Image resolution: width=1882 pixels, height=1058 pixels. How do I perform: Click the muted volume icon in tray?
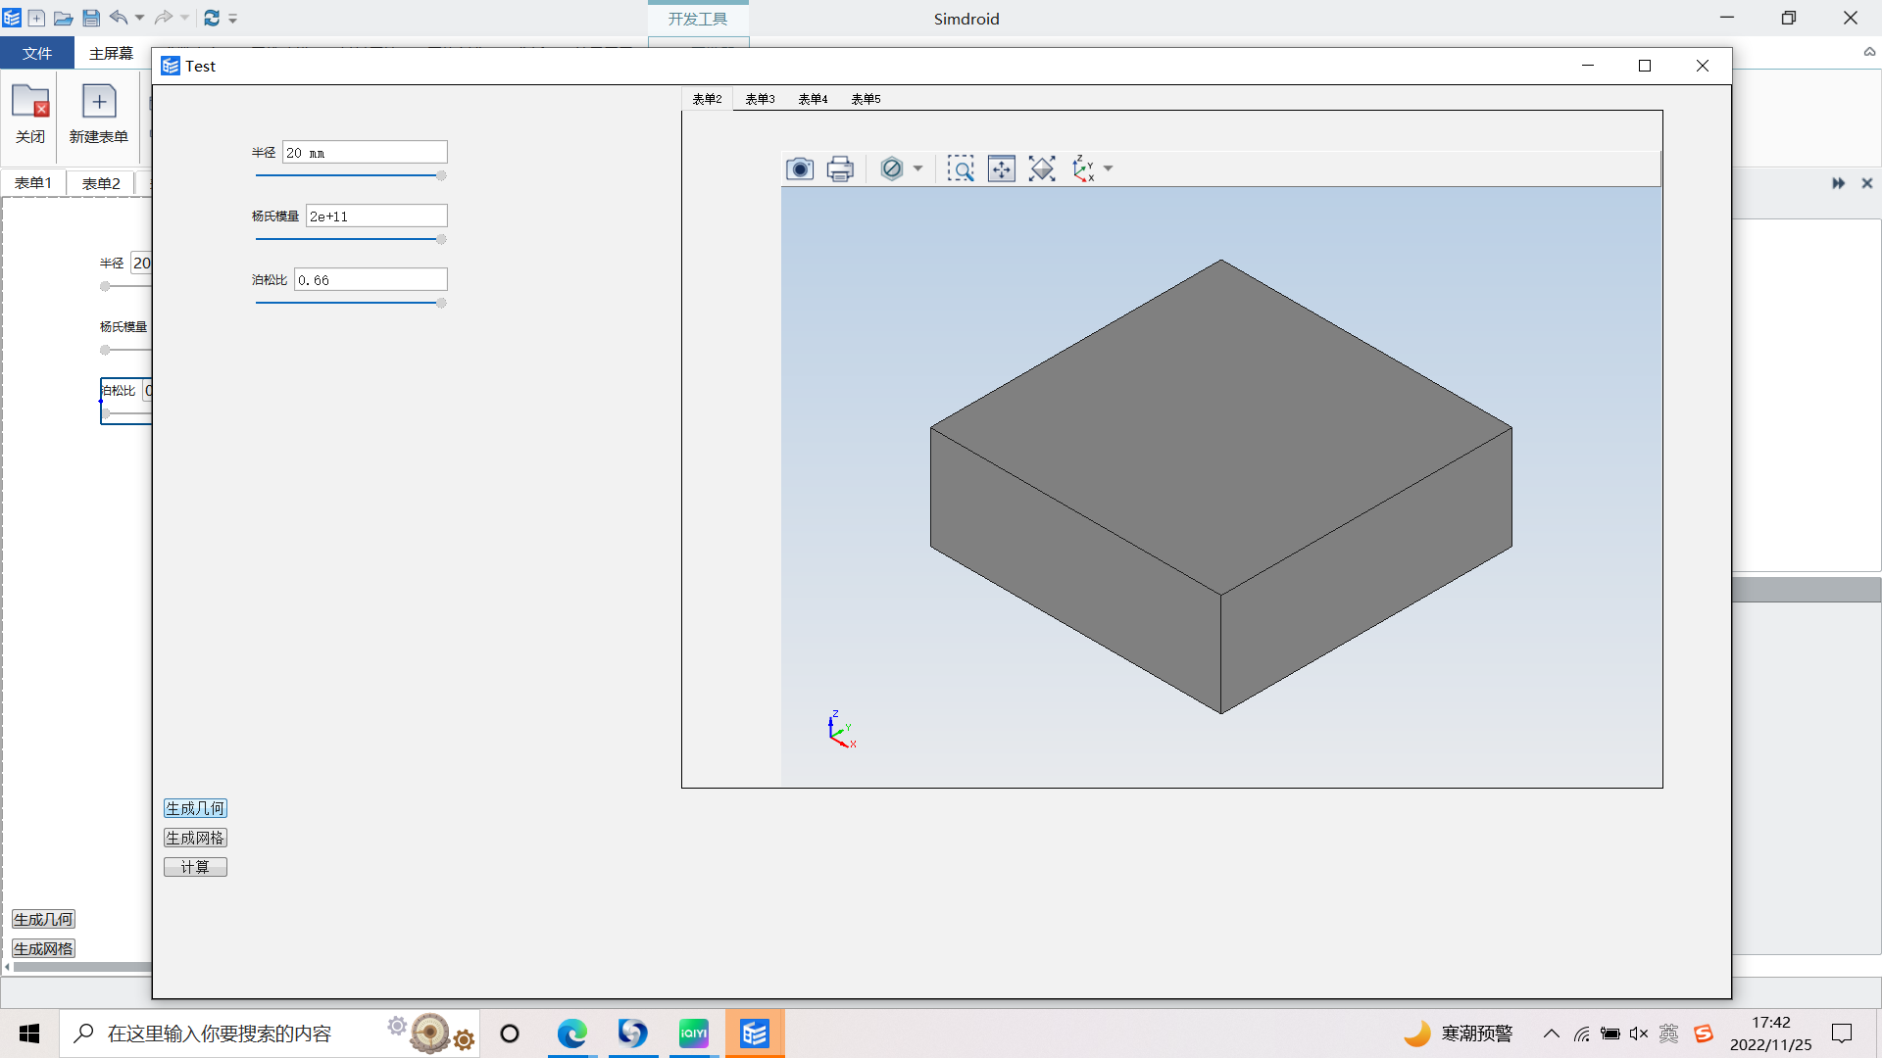[1639, 1034]
